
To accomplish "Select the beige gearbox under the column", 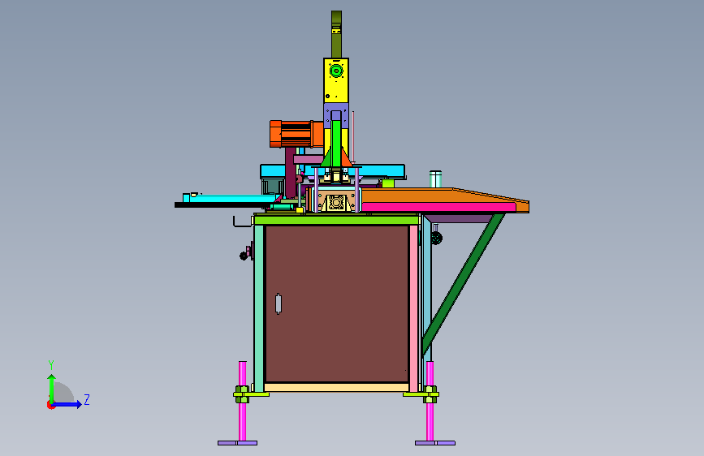I will point(335,201).
